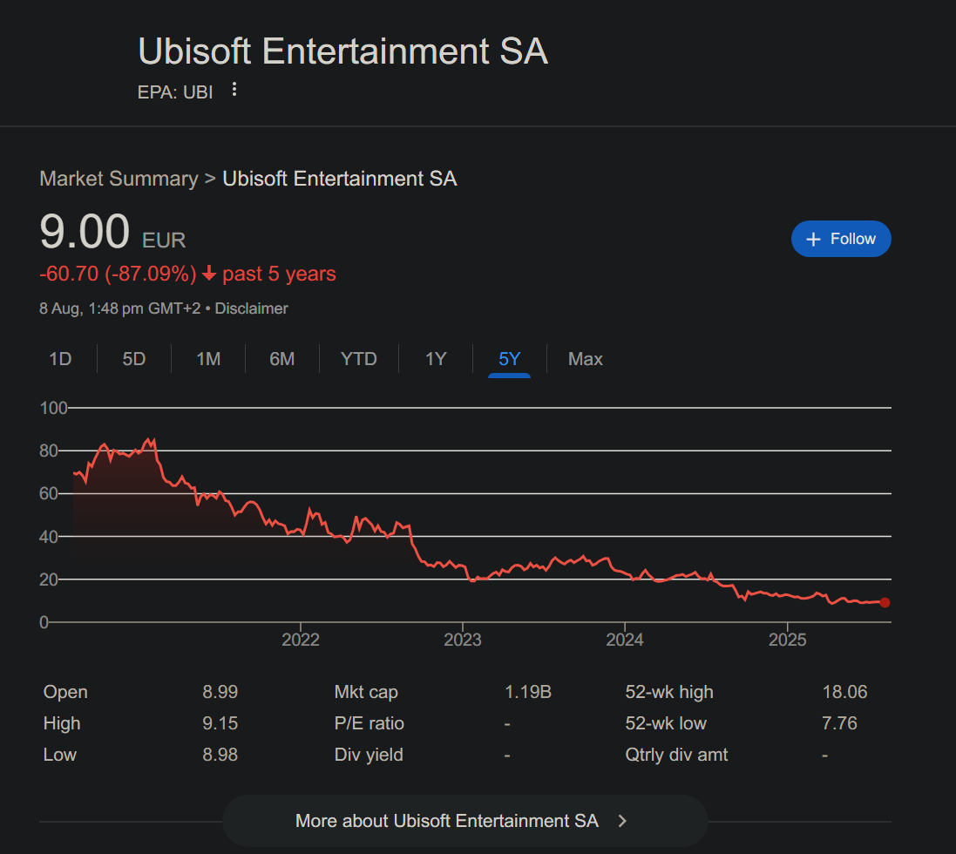956x854 pixels.
Task: Click the Ubisoft Entertainment SA page title
Action: (x=343, y=51)
